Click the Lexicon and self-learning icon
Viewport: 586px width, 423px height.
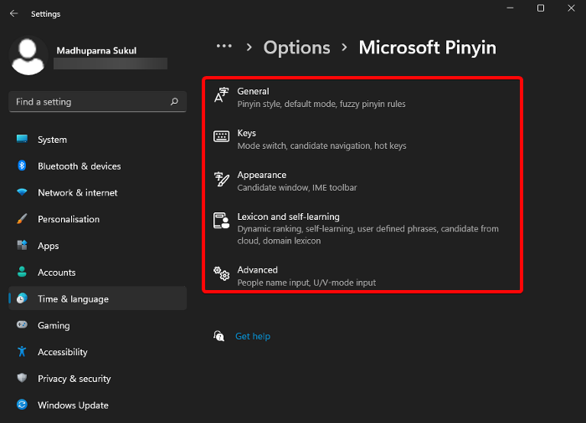(221, 222)
